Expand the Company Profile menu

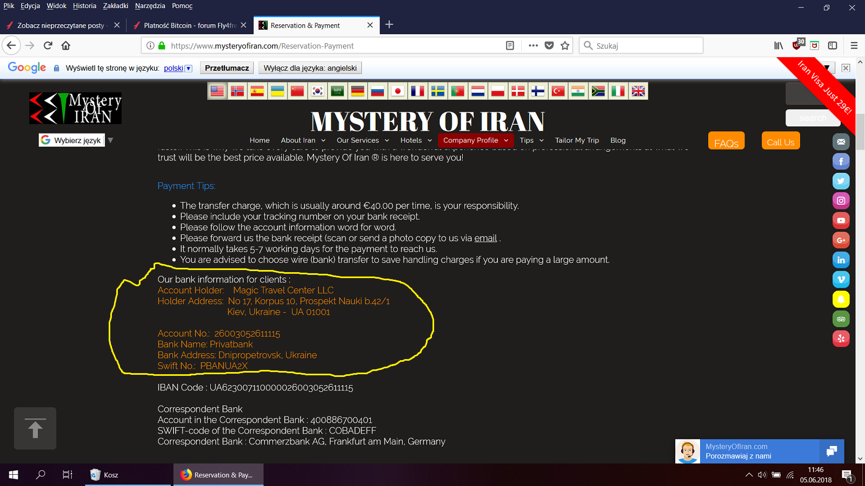476,140
